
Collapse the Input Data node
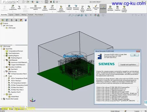tap(2, 49)
